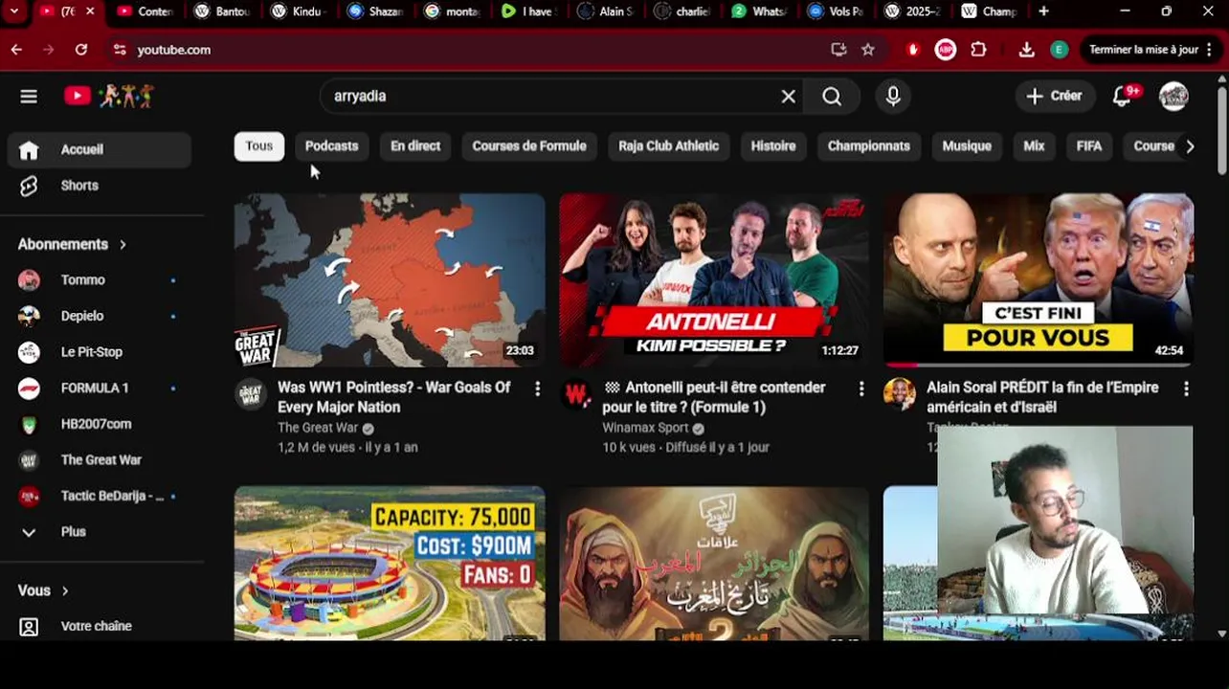Open Antonelli peut-il être contender title
This screenshot has width=1229, height=689.
point(714,397)
